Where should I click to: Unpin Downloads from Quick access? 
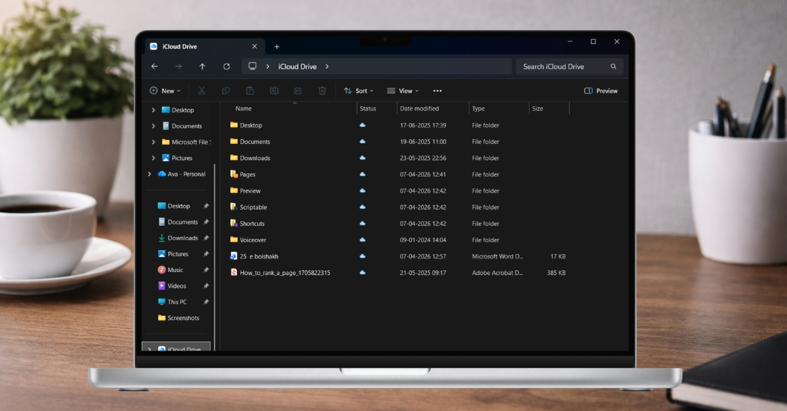(x=206, y=238)
